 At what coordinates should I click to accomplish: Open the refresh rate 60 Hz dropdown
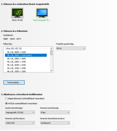71,48
